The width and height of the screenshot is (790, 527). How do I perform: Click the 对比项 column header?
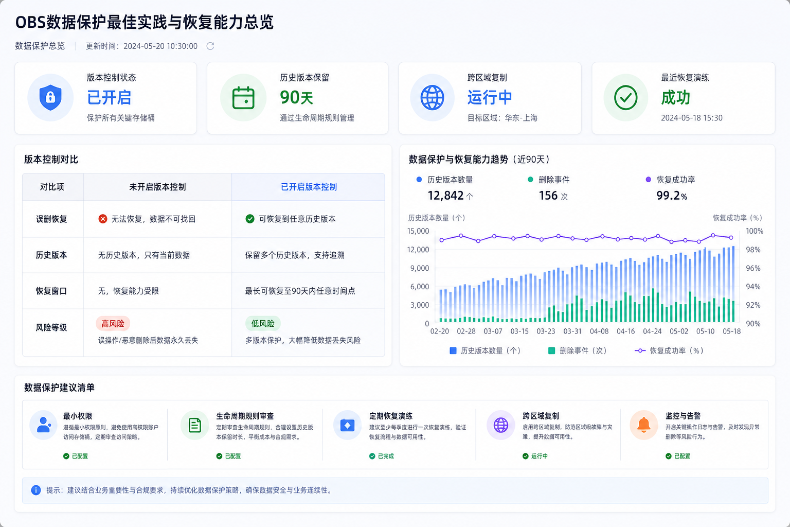point(52,187)
